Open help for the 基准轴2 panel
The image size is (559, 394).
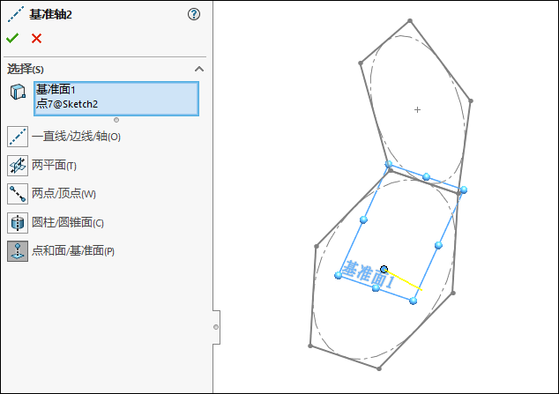coord(194,14)
